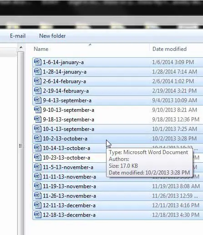The image size is (203, 235).
Task: Click the Word icon for 9-10-13-september-a
Action: pyautogui.click(x=38, y=110)
